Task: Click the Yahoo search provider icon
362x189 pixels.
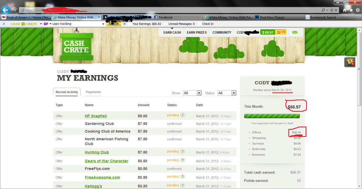Action: pyautogui.click(x=46, y=24)
